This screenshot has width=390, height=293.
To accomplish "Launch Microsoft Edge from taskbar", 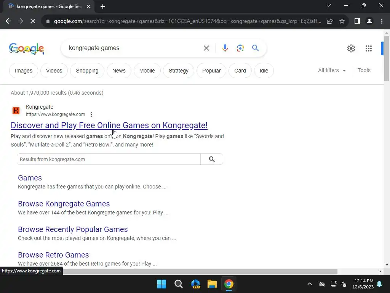I will (x=195, y=284).
